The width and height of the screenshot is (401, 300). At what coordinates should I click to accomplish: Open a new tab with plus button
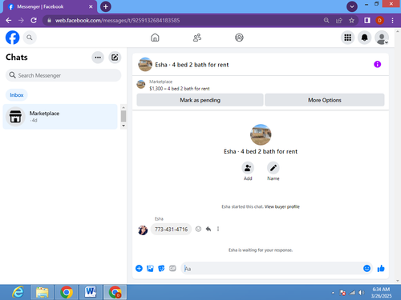click(106, 6)
